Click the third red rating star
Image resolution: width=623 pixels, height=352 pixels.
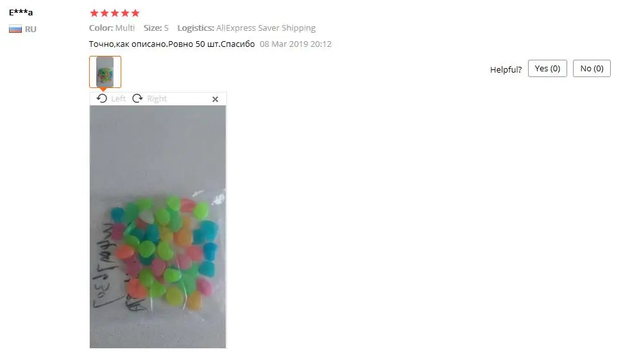click(115, 13)
